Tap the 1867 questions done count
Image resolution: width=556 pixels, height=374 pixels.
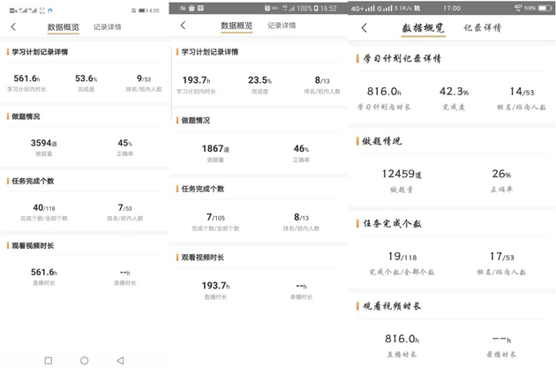(x=215, y=149)
